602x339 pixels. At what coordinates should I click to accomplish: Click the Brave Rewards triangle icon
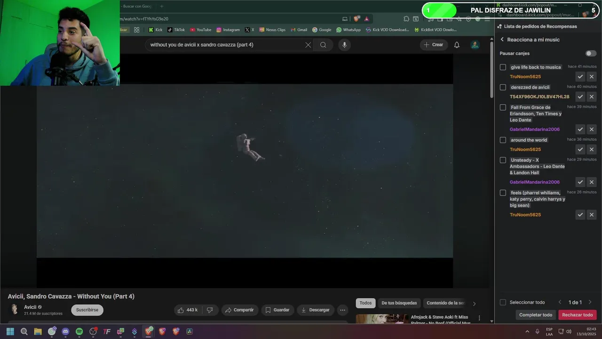366,19
